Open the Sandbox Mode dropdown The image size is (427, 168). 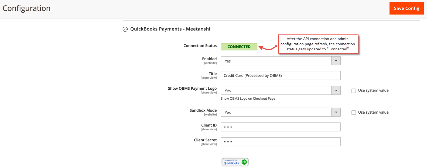pyautogui.click(x=281, y=112)
